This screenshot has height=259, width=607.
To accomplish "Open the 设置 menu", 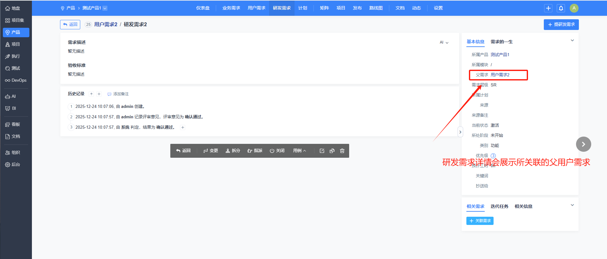I will click(x=438, y=8).
